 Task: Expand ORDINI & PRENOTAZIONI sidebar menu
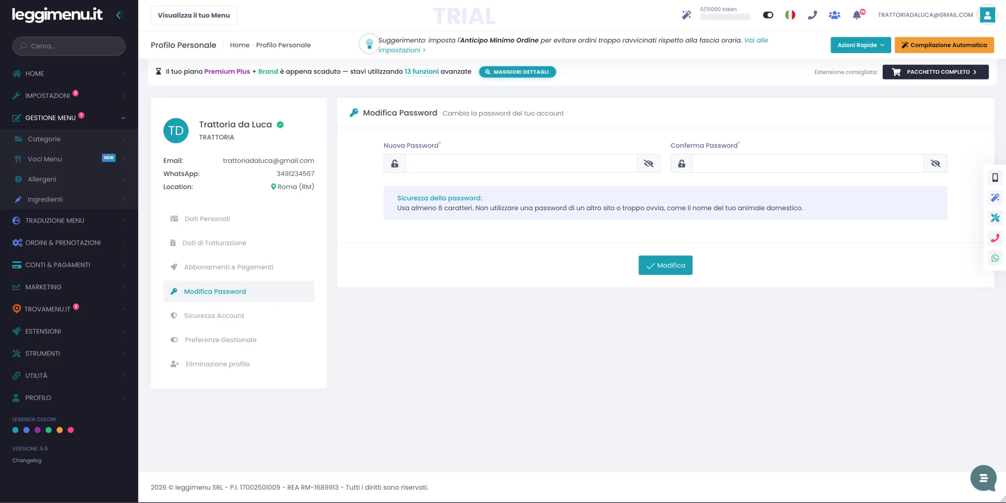pos(69,243)
